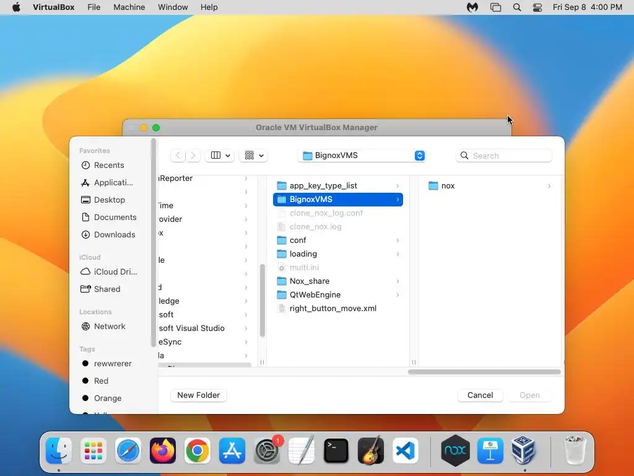634x476 pixels.
Task: Open Shared in the sidebar
Action: pyautogui.click(x=107, y=289)
